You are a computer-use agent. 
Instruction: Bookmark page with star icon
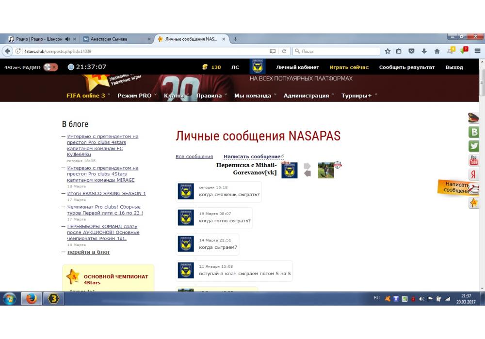[388, 51]
